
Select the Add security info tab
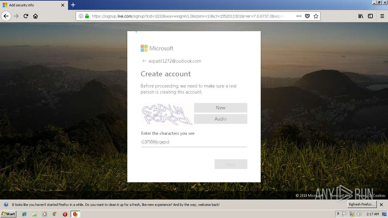tap(33, 5)
